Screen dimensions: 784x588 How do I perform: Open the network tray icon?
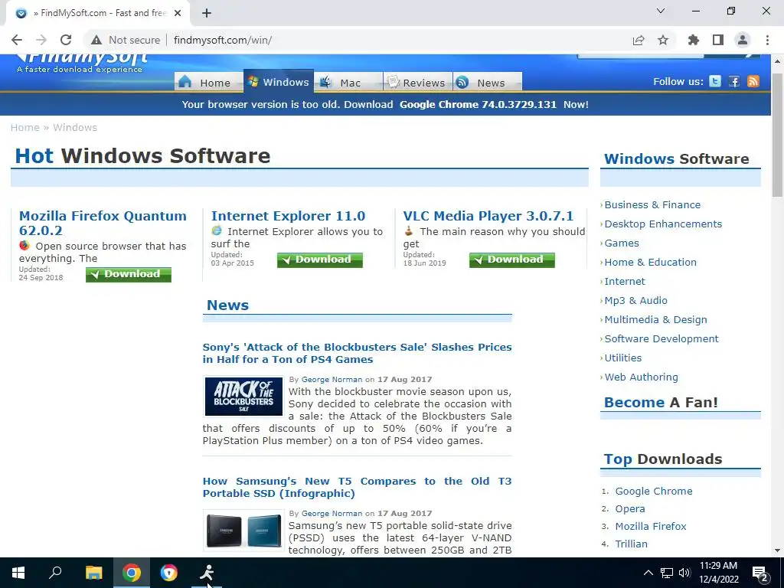(667, 573)
